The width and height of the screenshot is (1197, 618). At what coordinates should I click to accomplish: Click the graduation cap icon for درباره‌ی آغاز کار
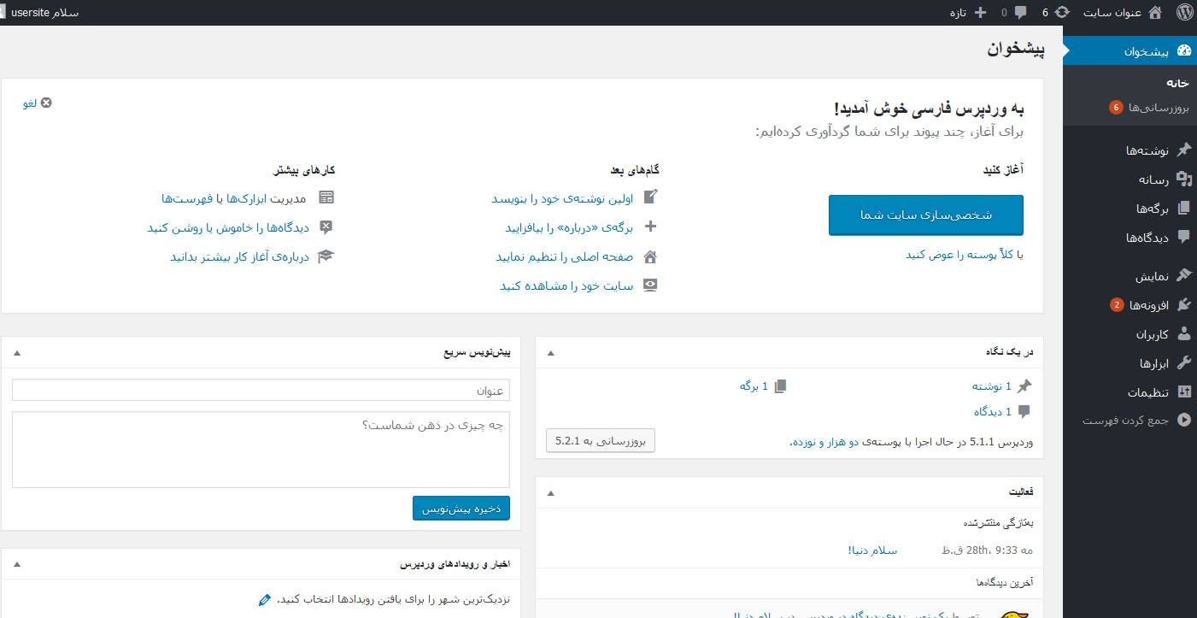326,256
